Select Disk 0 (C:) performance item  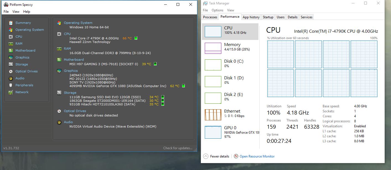230,65
